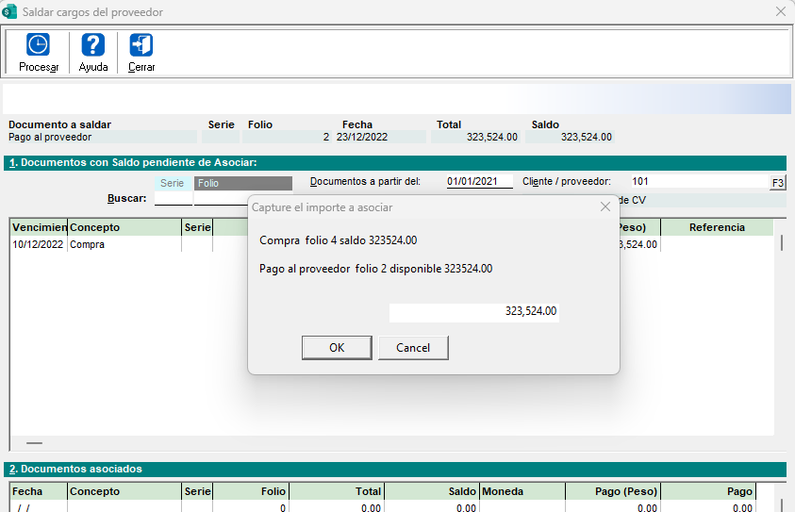Click the Referencia column header
This screenshot has width=795, height=512.
pyautogui.click(x=717, y=227)
